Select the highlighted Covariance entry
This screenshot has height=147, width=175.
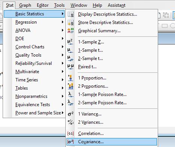(112, 142)
